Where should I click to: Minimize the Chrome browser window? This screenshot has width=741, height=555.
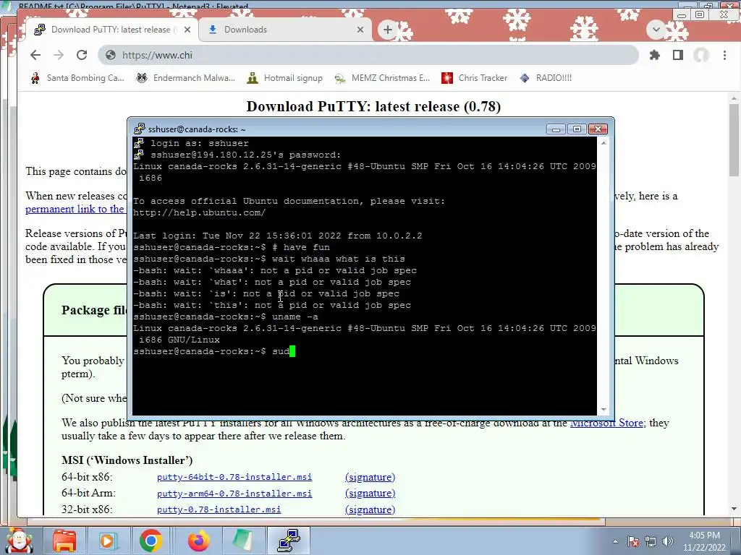coord(681,15)
